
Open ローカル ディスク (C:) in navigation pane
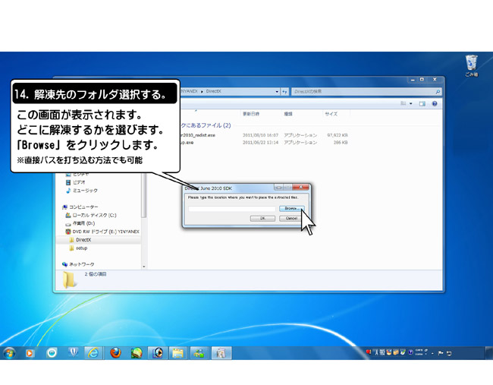(94, 216)
